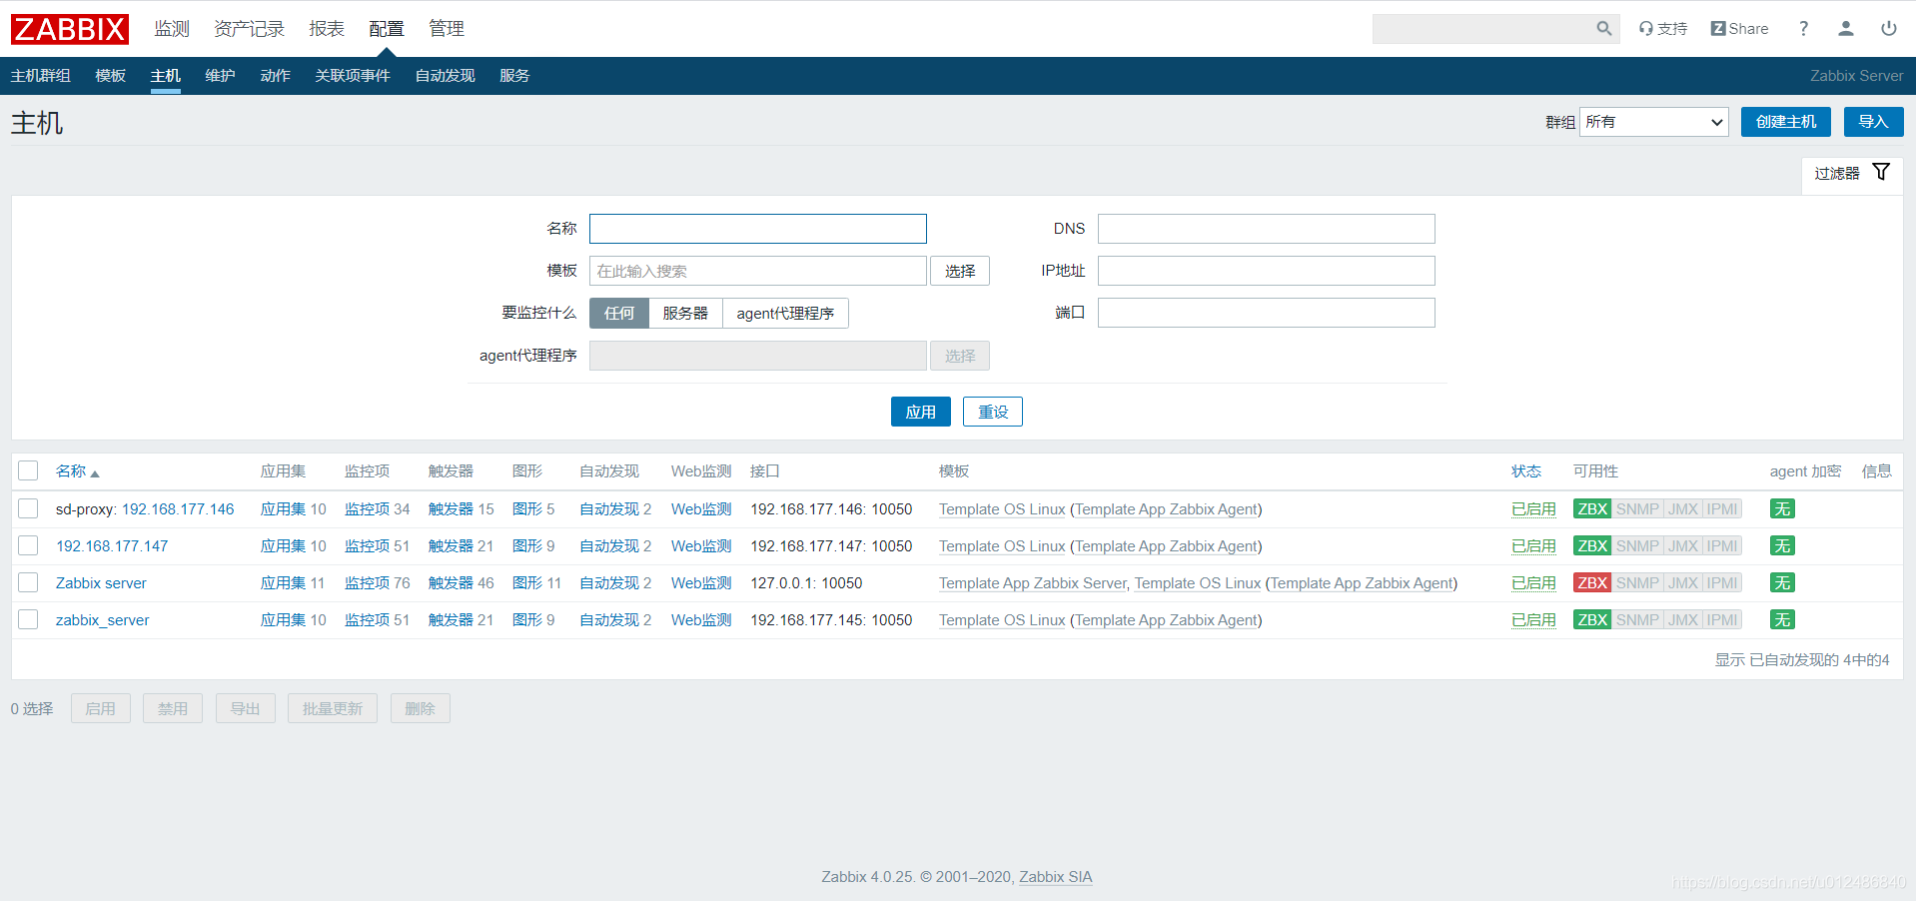This screenshot has height=901, width=1916.
Task: Open the 配置 top menu
Action: pos(387,29)
